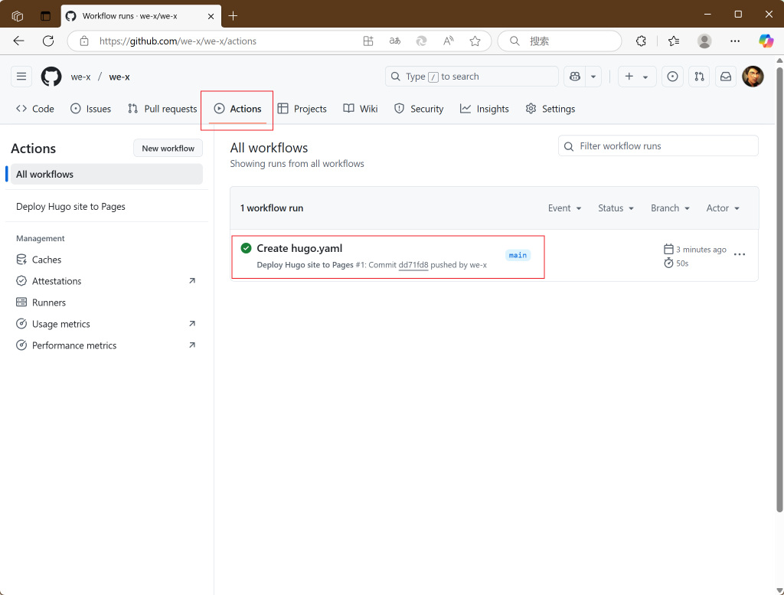Reload the current page
Image resolution: width=784 pixels, height=595 pixels.
[x=47, y=41]
